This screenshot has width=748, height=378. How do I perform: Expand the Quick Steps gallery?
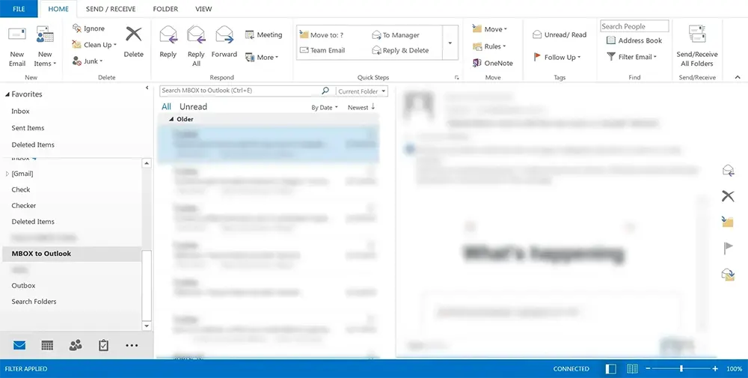[x=450, y=43]
